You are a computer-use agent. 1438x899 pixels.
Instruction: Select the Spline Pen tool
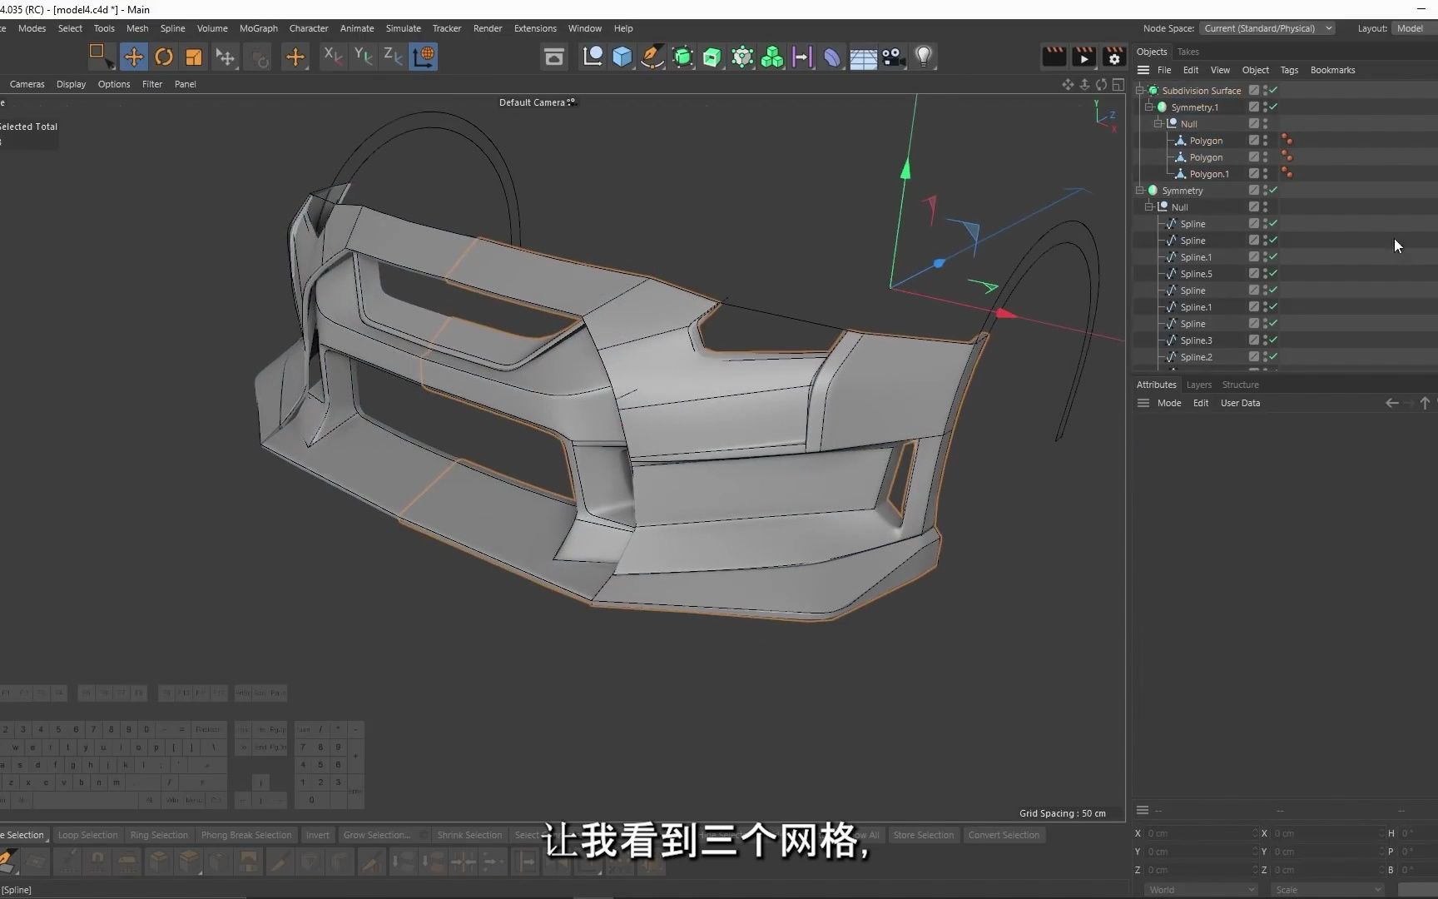pos(652,57)
